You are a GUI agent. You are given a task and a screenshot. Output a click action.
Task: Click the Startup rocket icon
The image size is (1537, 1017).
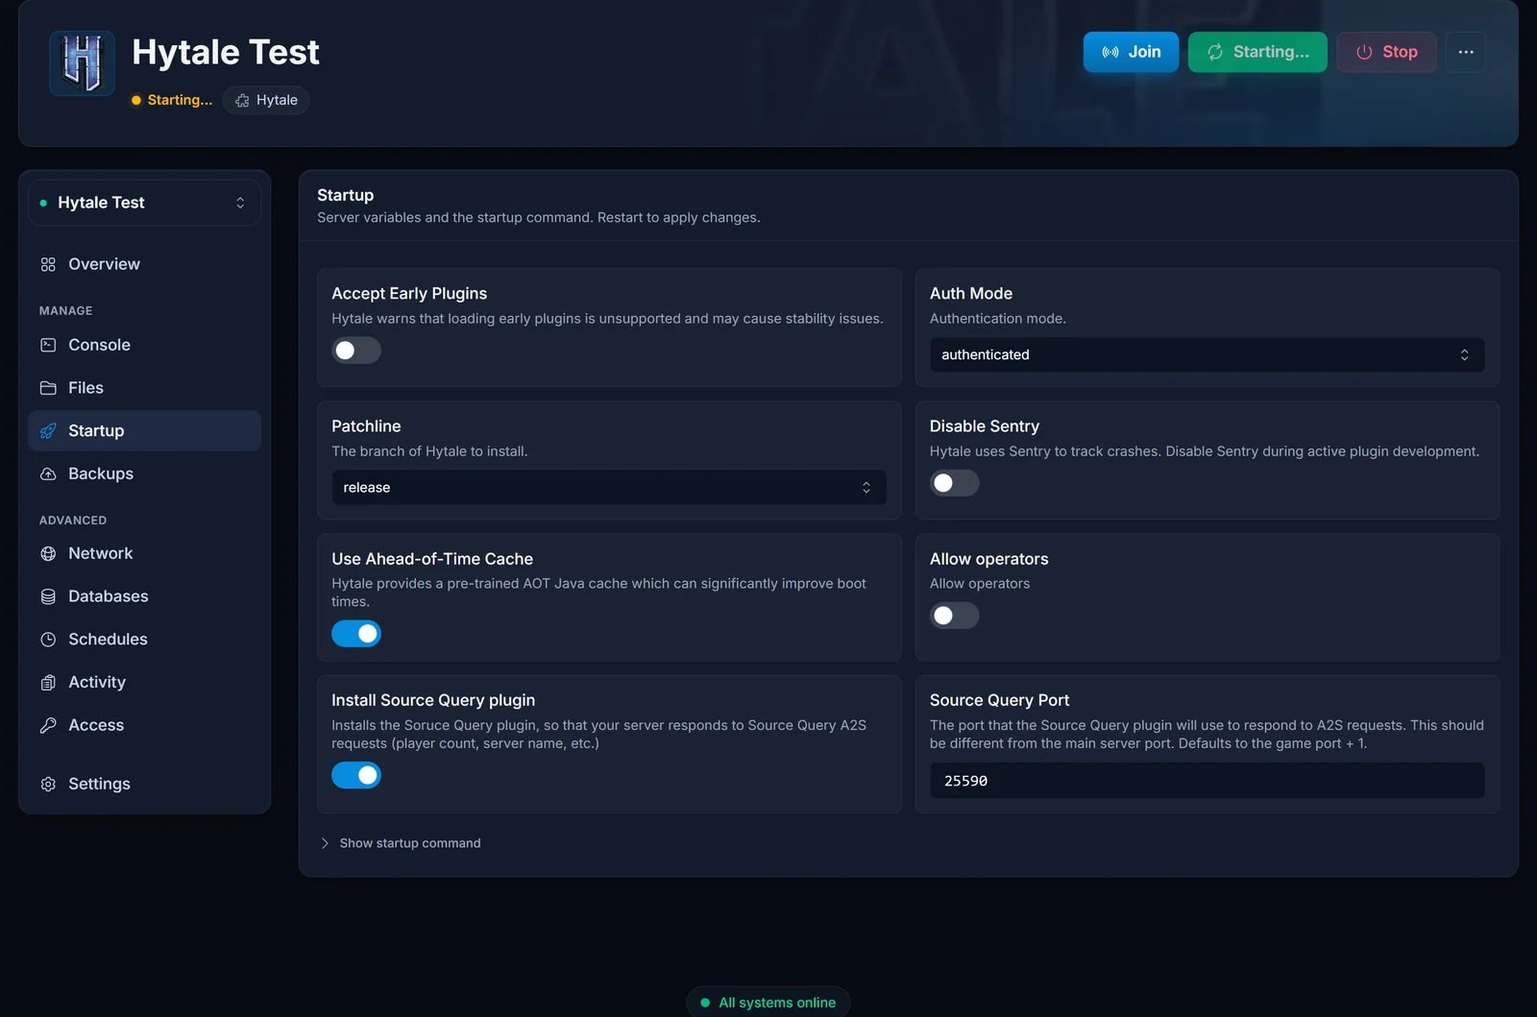(48, 431)
